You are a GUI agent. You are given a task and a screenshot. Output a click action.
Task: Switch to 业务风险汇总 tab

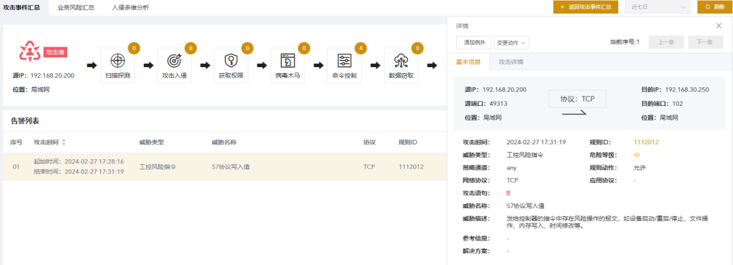click(x=76, y=7)
